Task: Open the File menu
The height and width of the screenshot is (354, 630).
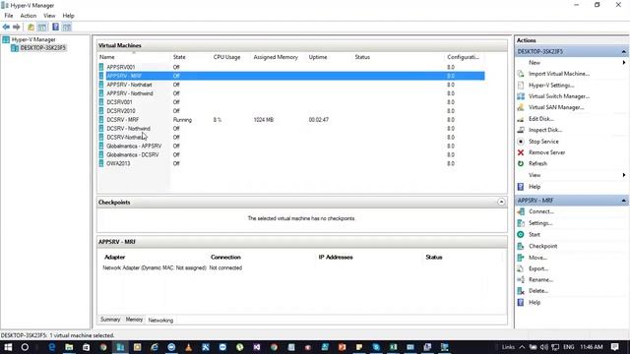Action: pyautogui.click(x=9, y=16)
